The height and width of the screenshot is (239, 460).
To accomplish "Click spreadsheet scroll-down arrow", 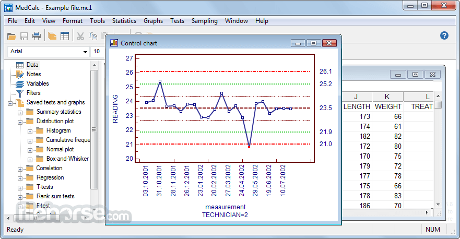I will coord(438,205).
